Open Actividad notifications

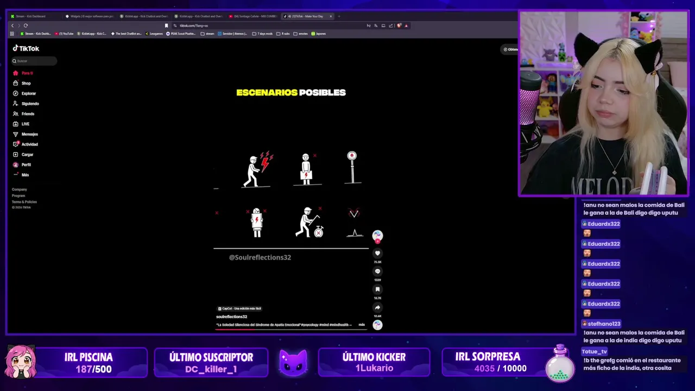click(26, 144)
